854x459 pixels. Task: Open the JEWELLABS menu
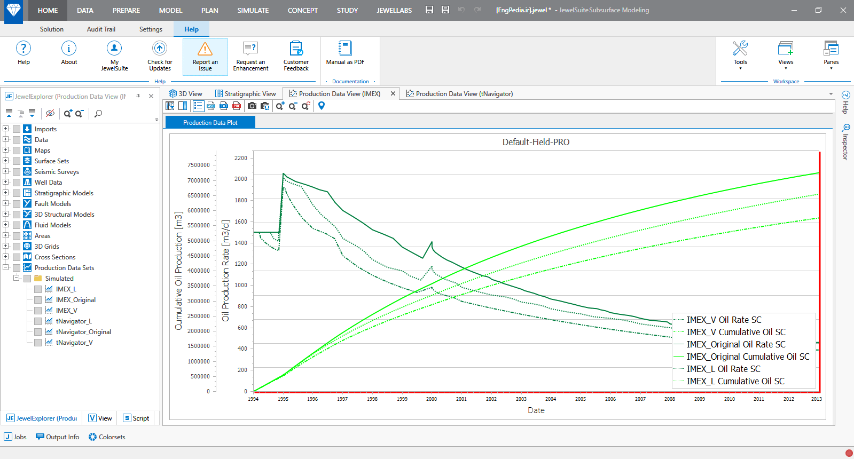click(394, 10)
